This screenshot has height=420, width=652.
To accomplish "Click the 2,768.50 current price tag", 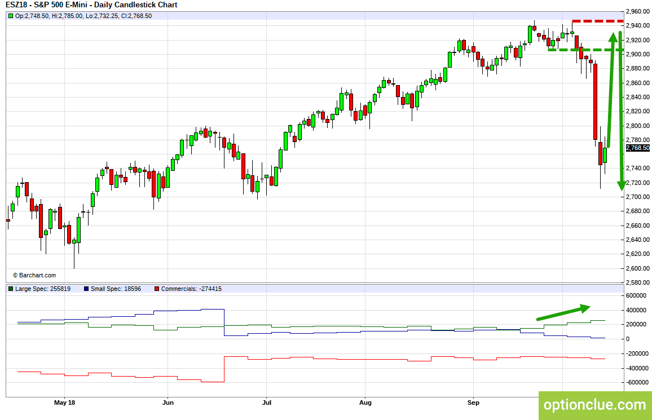I will click(x=637, y=148).
